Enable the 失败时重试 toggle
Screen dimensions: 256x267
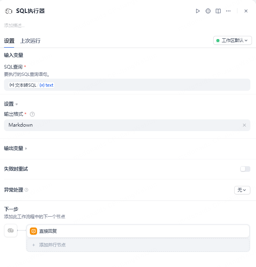point(245,169)
